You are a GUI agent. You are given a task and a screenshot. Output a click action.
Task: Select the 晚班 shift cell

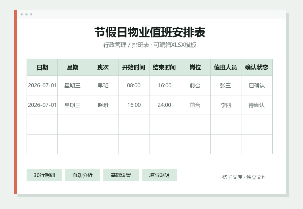[103, 105]
